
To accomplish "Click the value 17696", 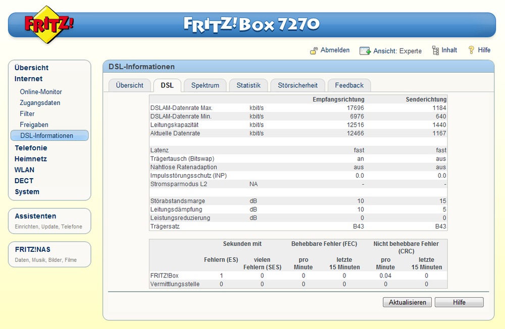I will (355, 108).
